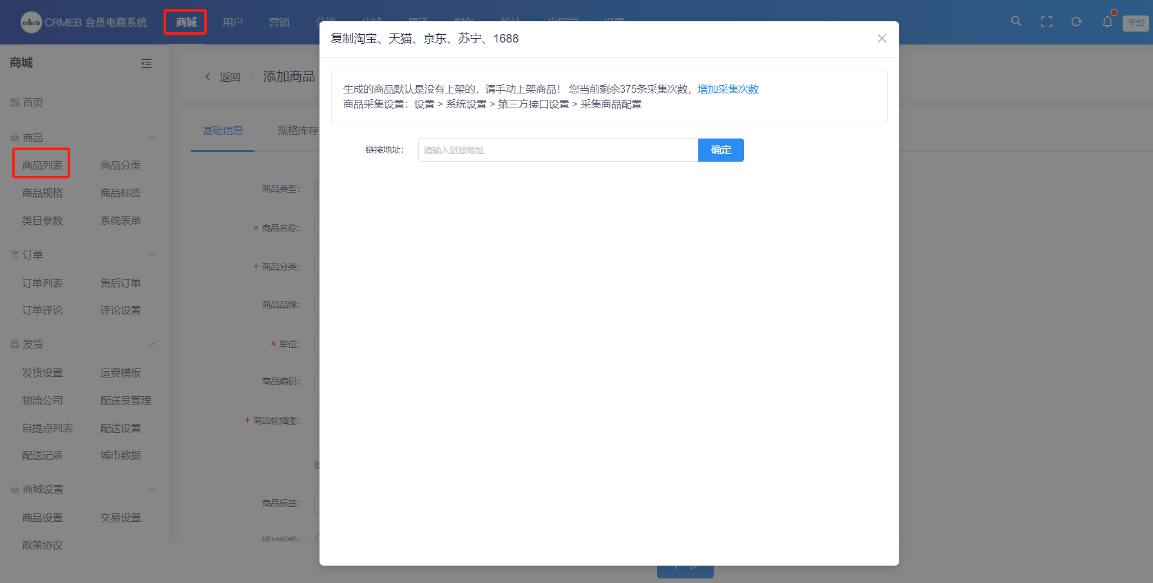1153x583 pixels.
Task: Click the 确定 button
Action: pyautogui.click(x=721, y=150)
